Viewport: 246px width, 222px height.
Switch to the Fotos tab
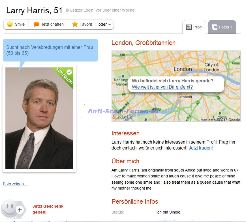[222, 27]
